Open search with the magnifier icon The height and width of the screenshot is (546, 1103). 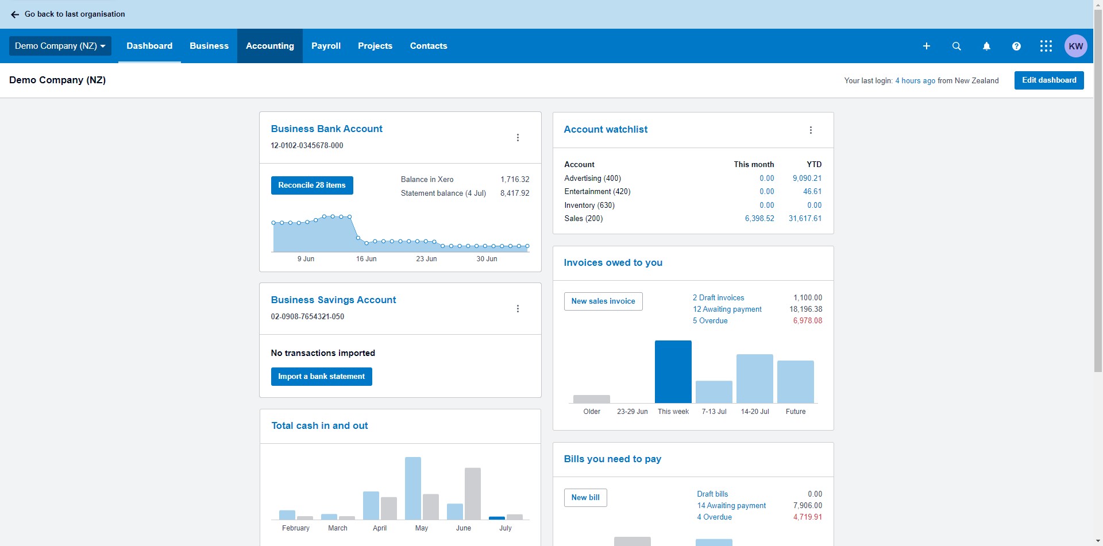tap(957, 46)
